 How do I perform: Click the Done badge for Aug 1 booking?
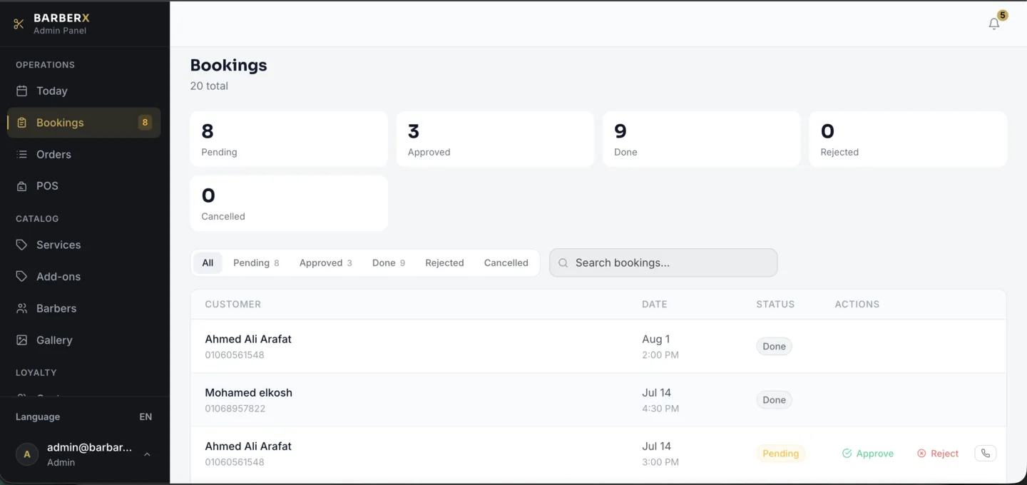pyautogui.click(x=774, y=347)
